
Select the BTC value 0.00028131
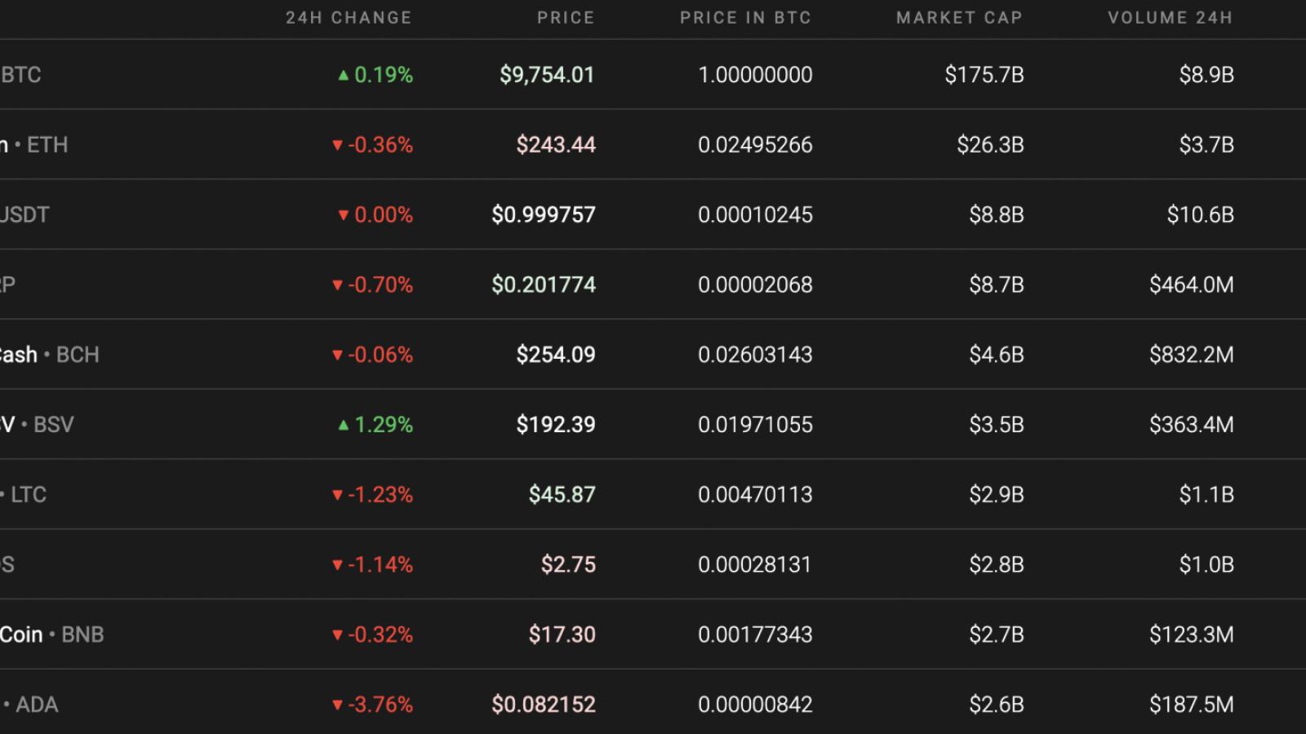(x=755, y=565)
